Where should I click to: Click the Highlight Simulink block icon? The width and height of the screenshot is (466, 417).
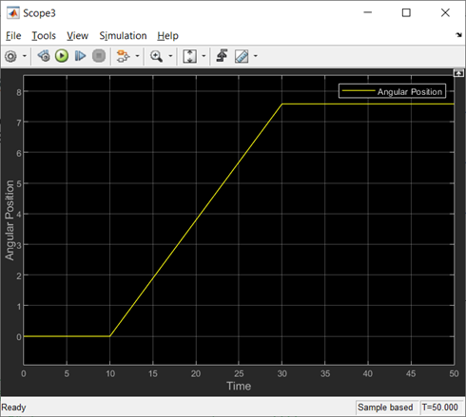(x=123, y=56)
